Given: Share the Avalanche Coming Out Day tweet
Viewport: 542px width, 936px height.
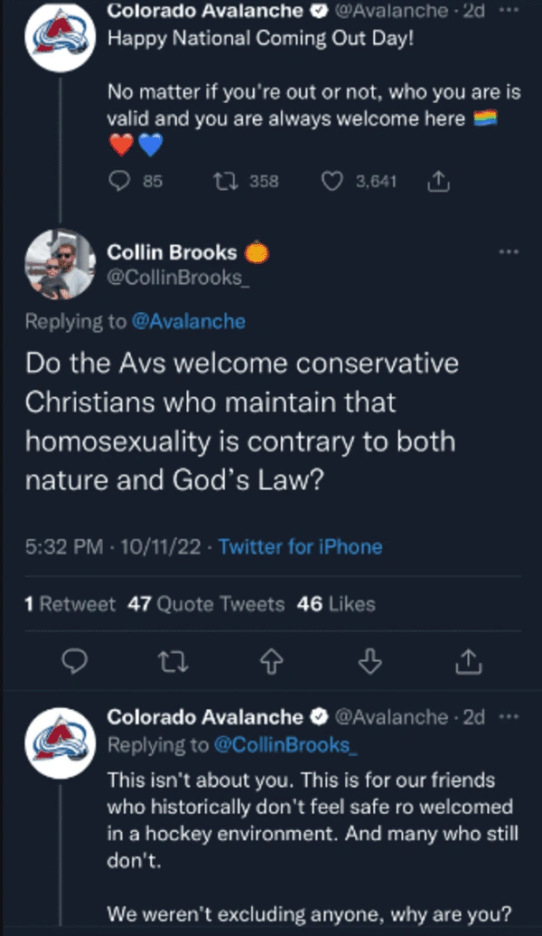Looking at the screenshot, I should tap(436, 182).
